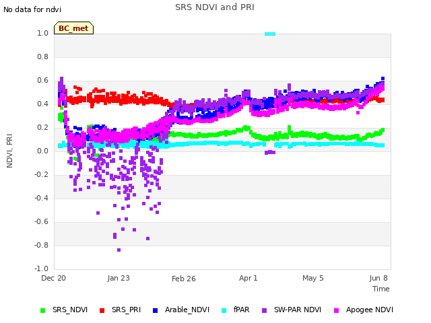The image size is (431, 323).
Task: Toggle Arable_NDVI series via legend label
Action: pos(187,310)
